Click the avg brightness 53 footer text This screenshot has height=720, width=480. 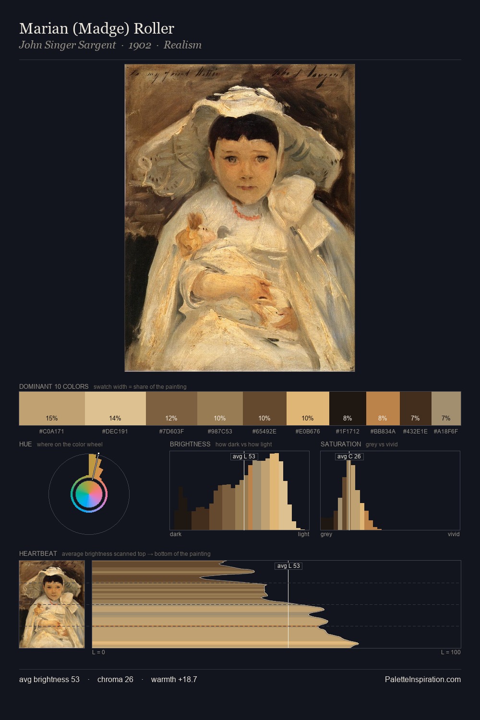[x=49, y=679]
